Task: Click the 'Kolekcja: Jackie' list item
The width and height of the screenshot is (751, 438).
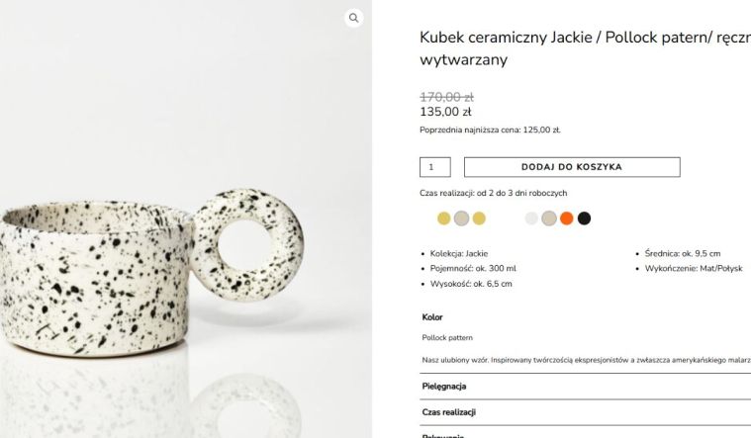Action: pyautogui.click(x=459, y=253)
